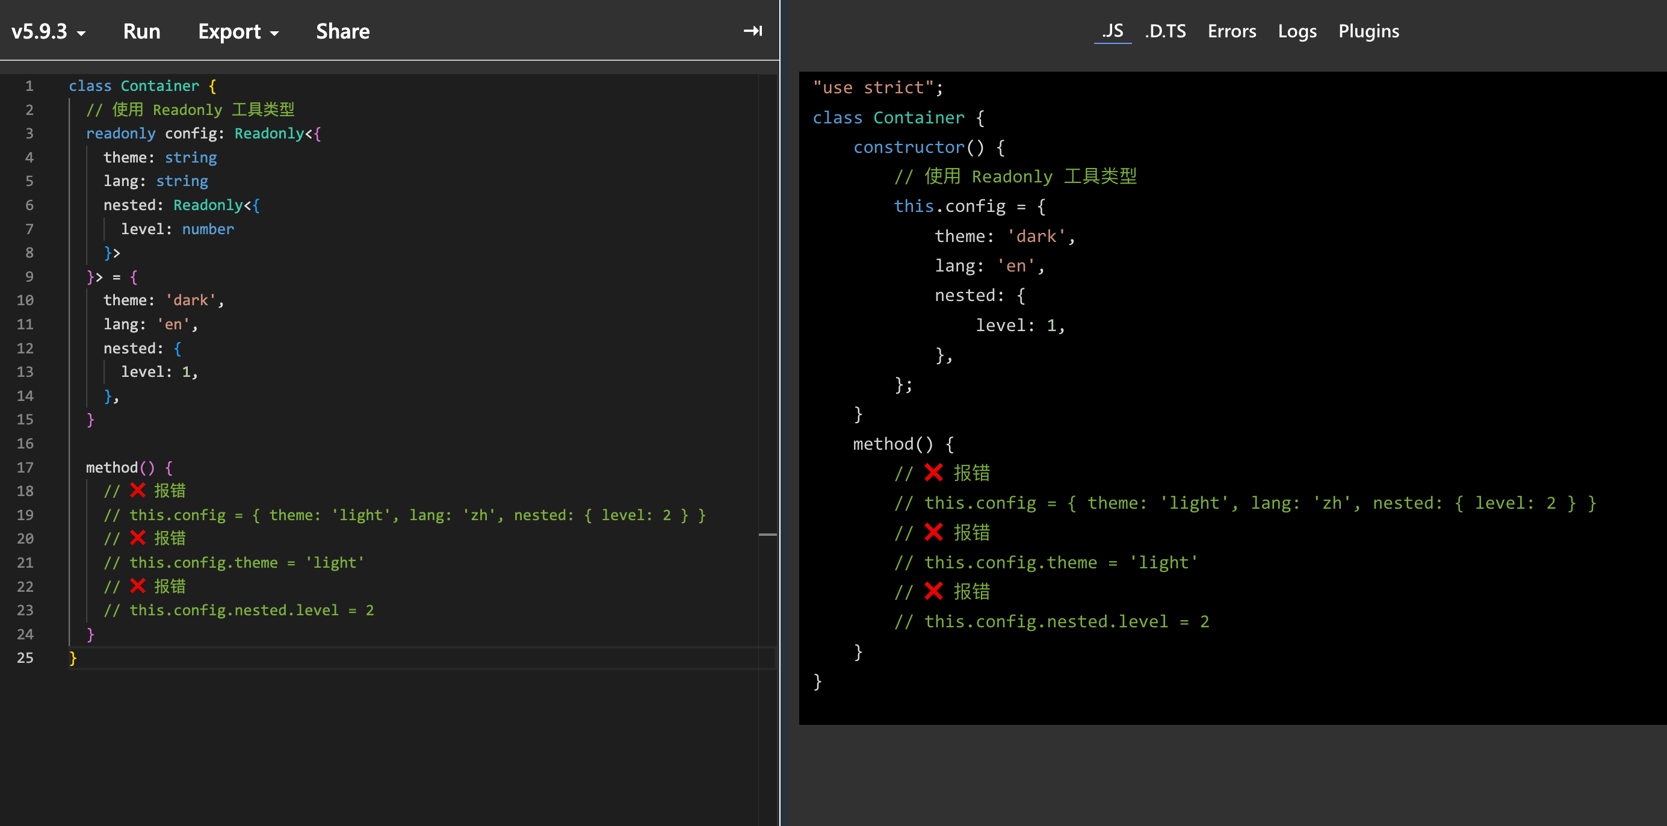Click 'method()' declaration in editor line 17

click(120, 467)
